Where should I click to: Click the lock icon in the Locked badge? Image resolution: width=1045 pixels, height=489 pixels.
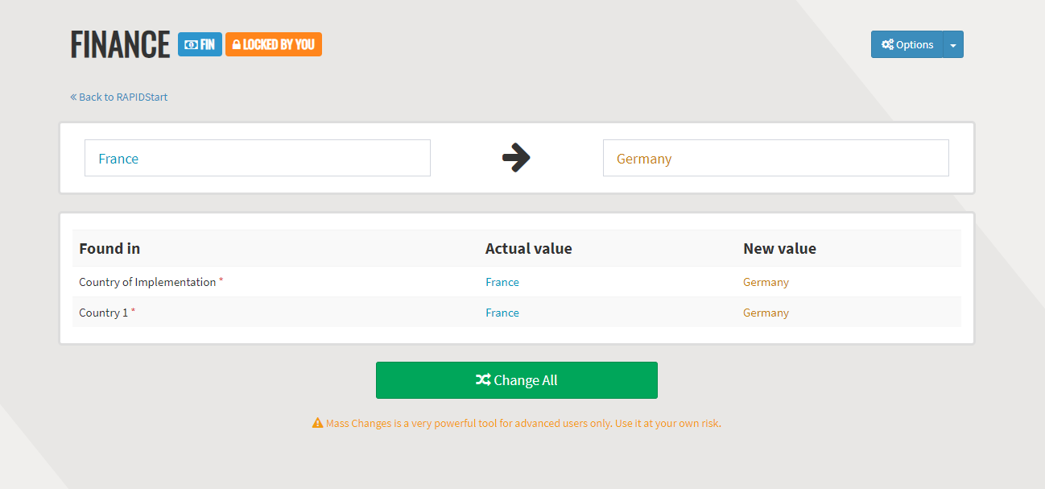236,45
